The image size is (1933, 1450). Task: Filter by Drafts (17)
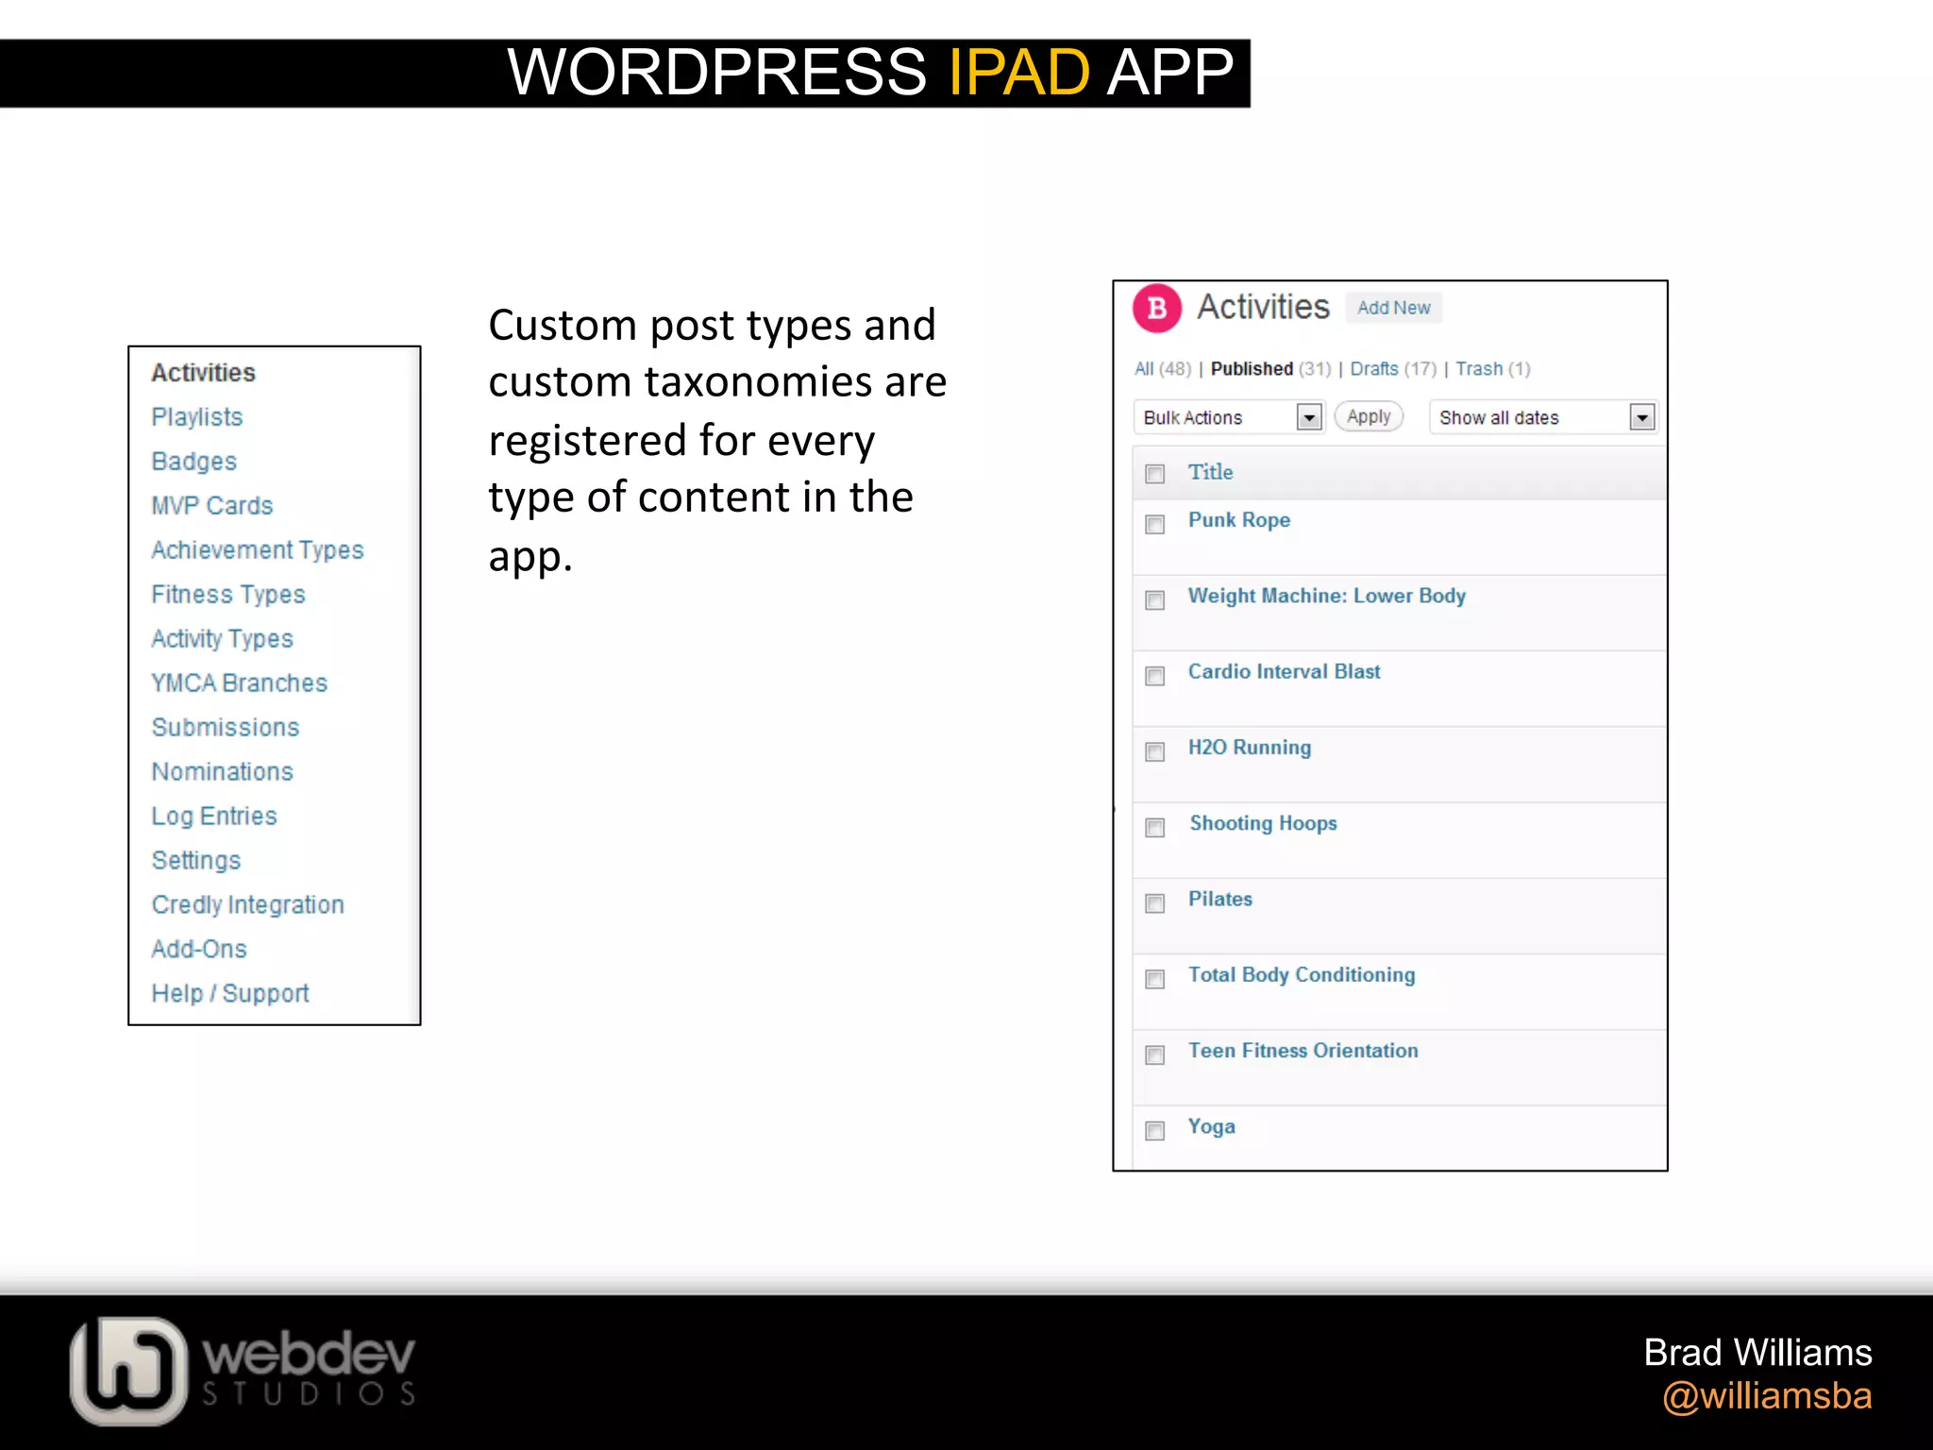coord(1393,369)
